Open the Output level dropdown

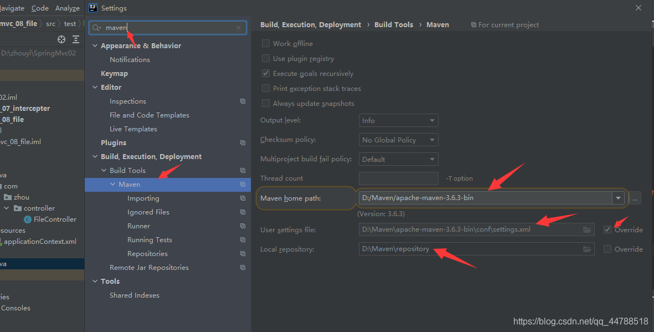coord(398,121)
